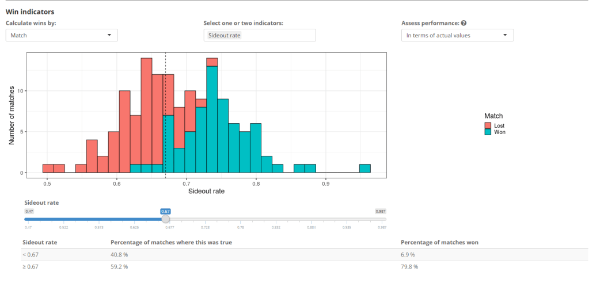Click the slider maximum label 0.987
This screenshot has width=589, height=287.
click(x=381, y=211)
